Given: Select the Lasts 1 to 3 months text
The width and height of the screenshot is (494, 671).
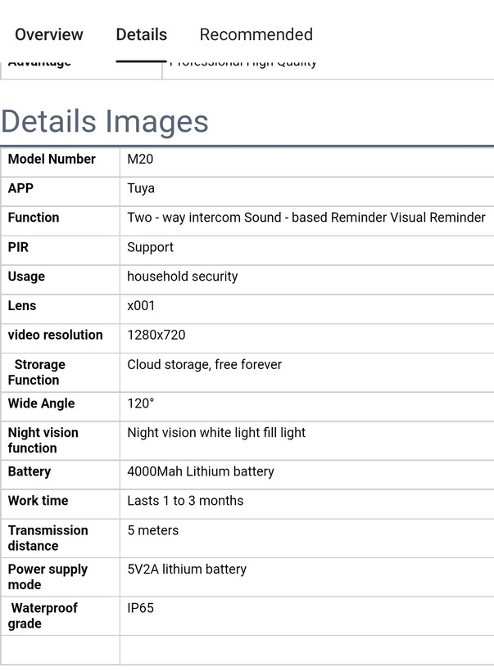Looking at the screenshot, I should coord(185,501).
